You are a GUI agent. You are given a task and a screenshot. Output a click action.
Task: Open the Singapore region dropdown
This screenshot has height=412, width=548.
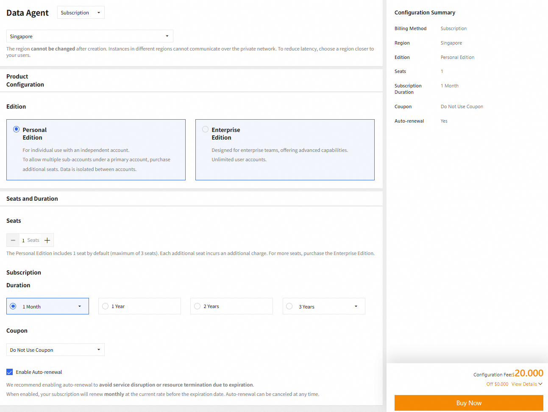pyautogui.click(x=90, y=36)
